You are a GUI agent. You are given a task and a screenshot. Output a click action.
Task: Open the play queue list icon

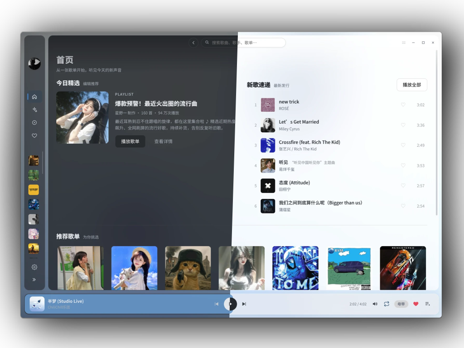(428, 304)
